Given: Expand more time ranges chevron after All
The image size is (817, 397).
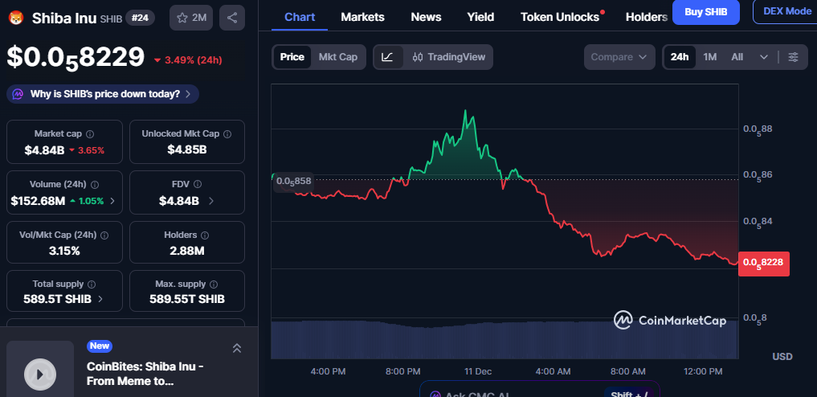Looking at the screenshot, I should (x=763, y=57).
